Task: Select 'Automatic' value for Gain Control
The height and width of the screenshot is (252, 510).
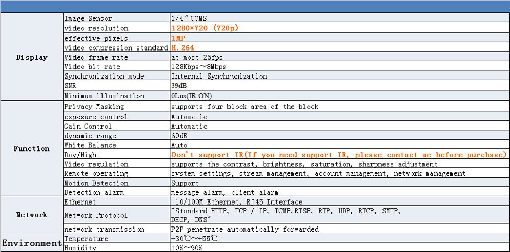Action: pos(189,126)
